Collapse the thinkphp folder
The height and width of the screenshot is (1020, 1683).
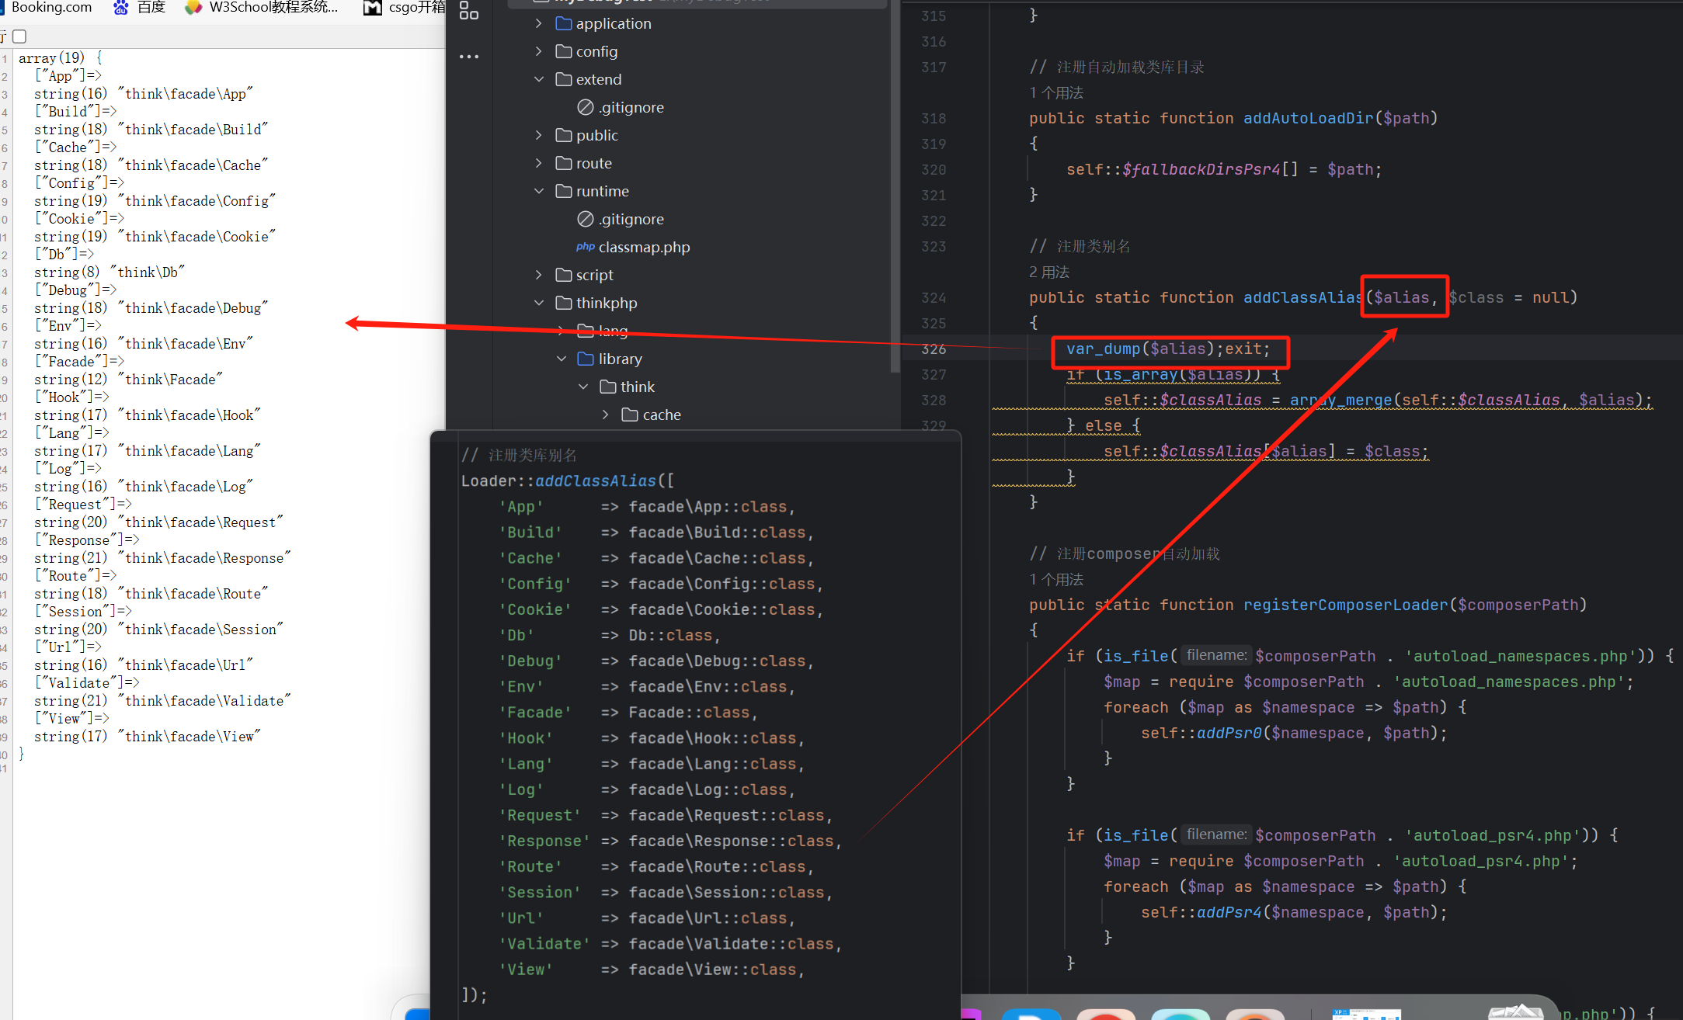click(539, 303)
